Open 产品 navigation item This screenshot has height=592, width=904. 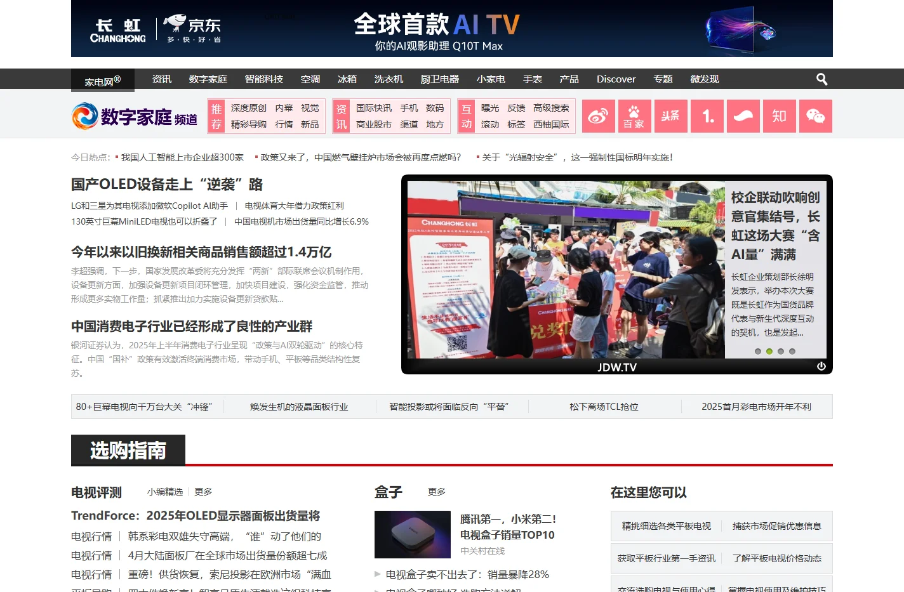[x=569, y=79]
